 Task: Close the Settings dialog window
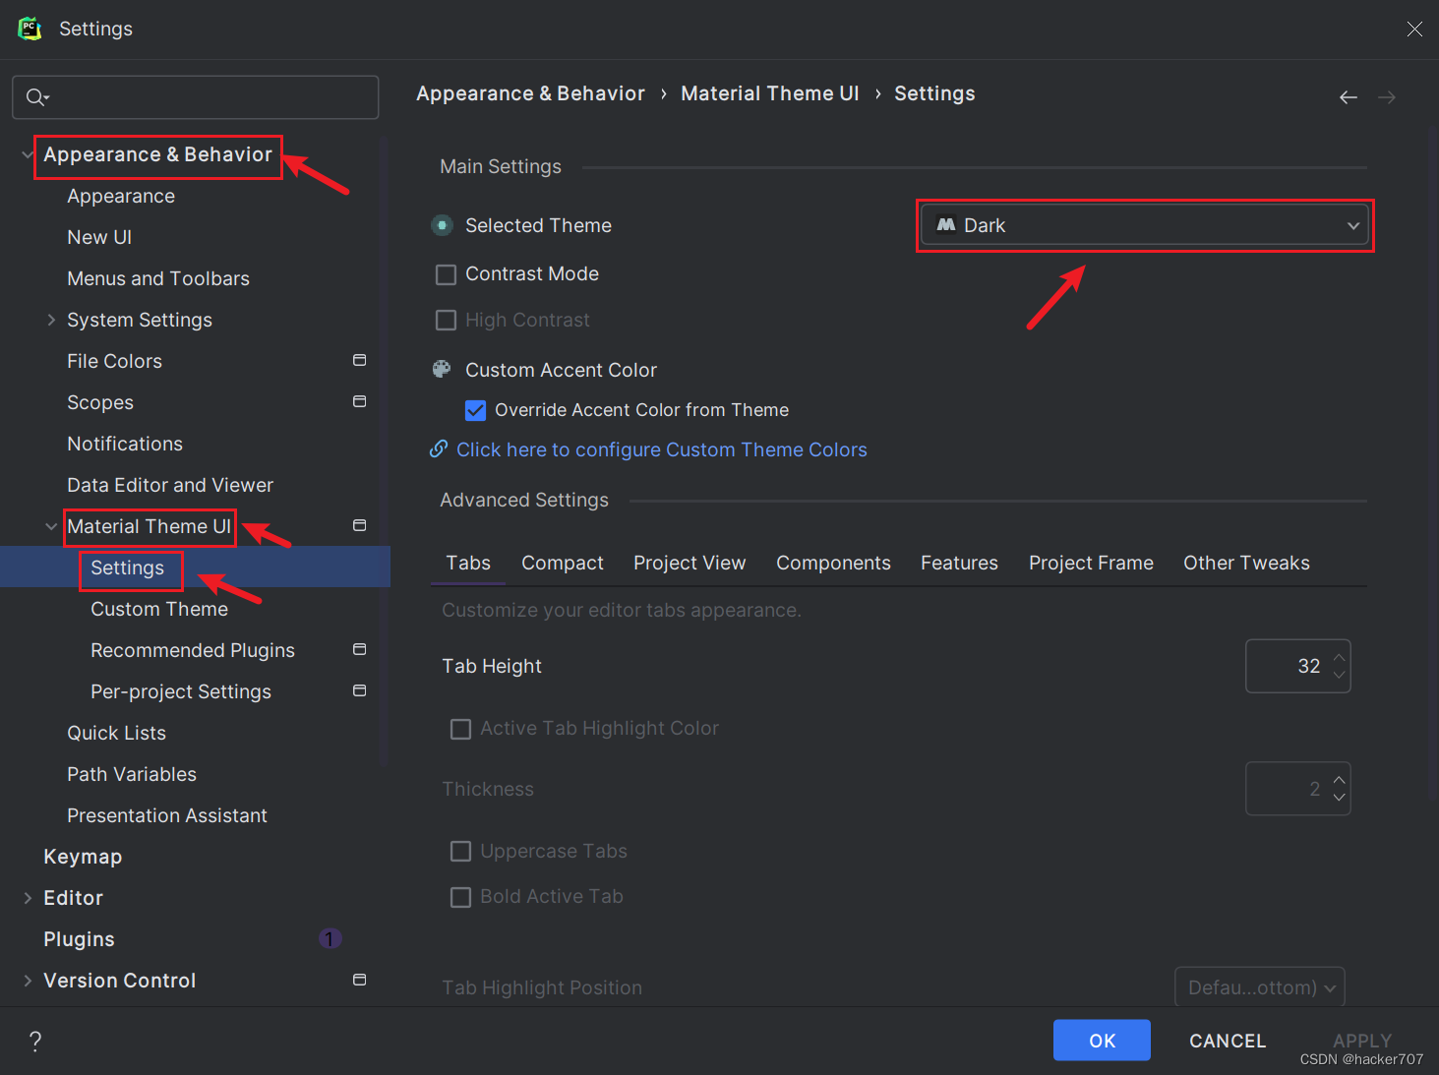(x=1414, y=30)
